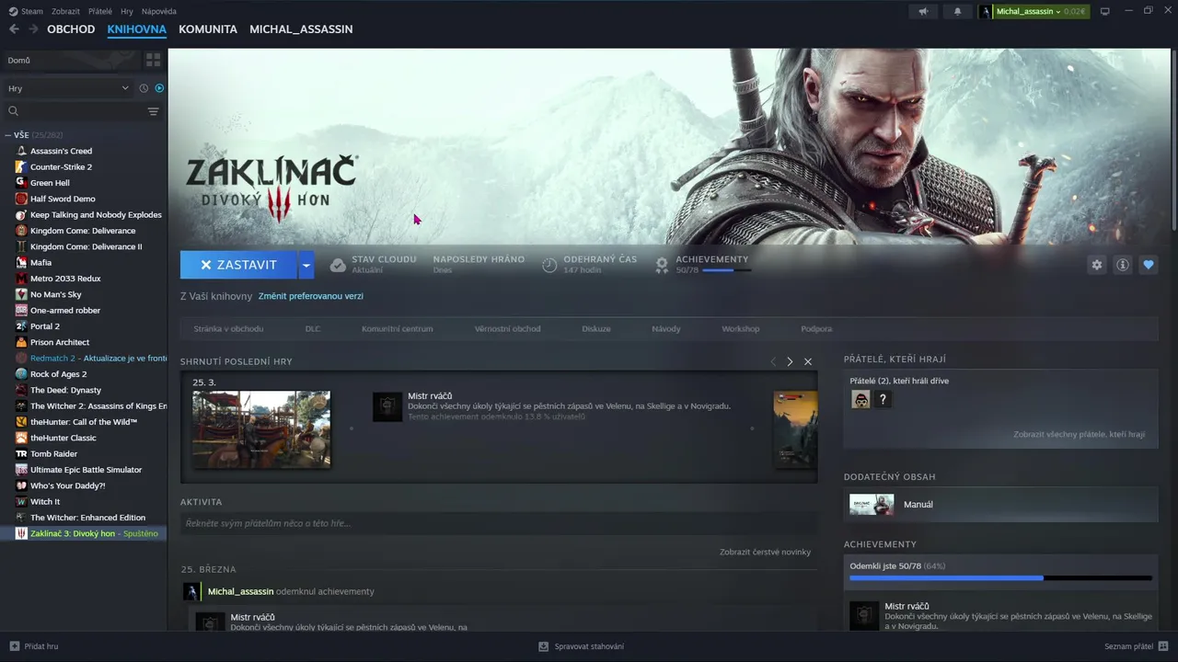Click the Steam icon beside the Steam menu

13,11
